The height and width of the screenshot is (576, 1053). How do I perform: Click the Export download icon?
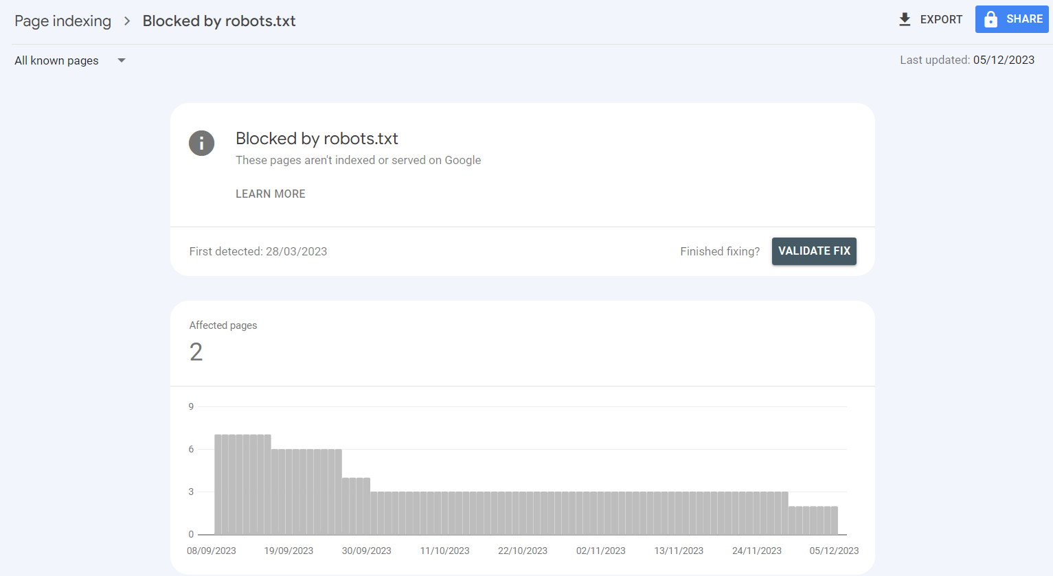pos(905,19)
